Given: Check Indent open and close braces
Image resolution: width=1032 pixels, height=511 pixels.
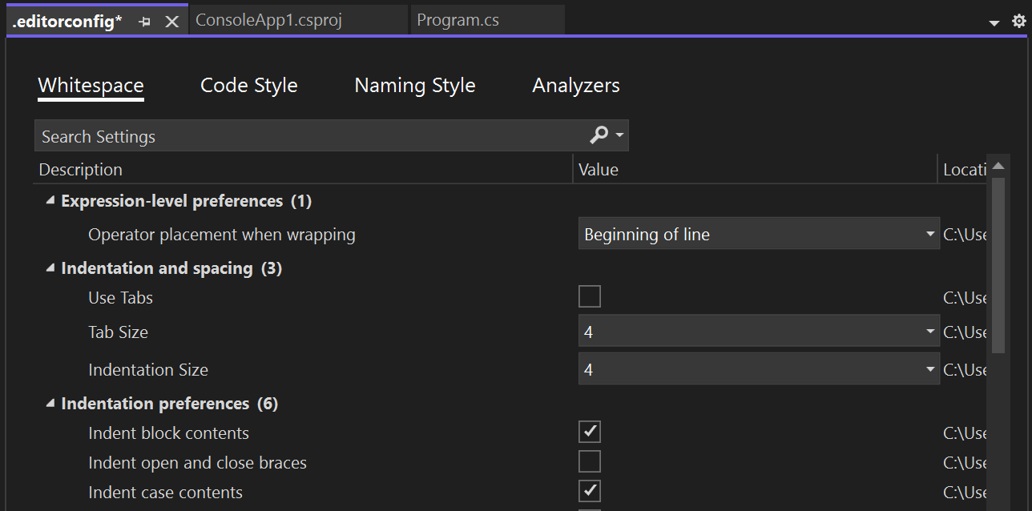Looking at the screenshot, I should (x=589, y=461).
